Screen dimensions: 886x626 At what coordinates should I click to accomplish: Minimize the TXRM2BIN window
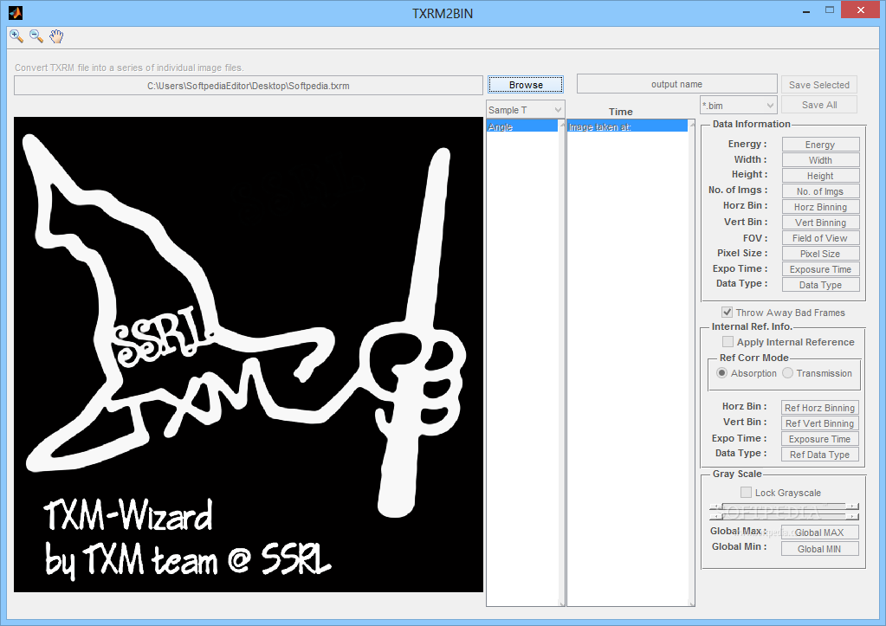pos(807,10)
